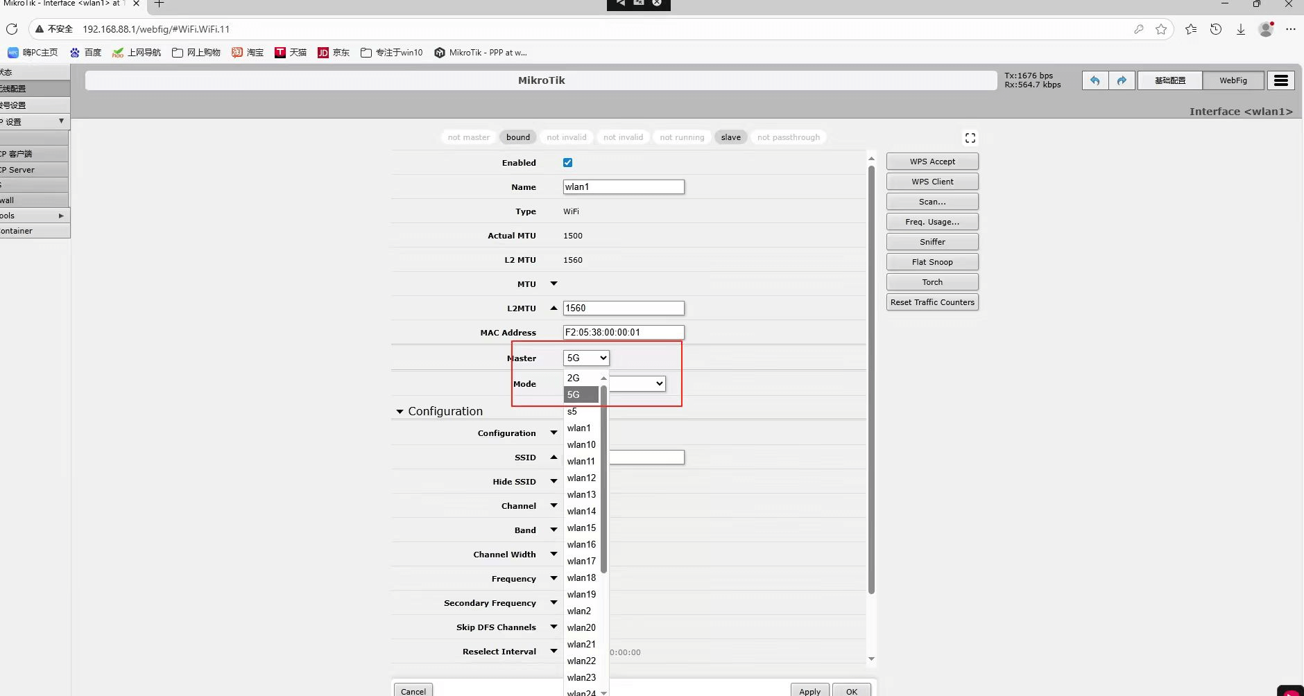Open the 专注于win10 bookmark folder
The height and width of the screenshot is (696, 1304).
(392, 53)
